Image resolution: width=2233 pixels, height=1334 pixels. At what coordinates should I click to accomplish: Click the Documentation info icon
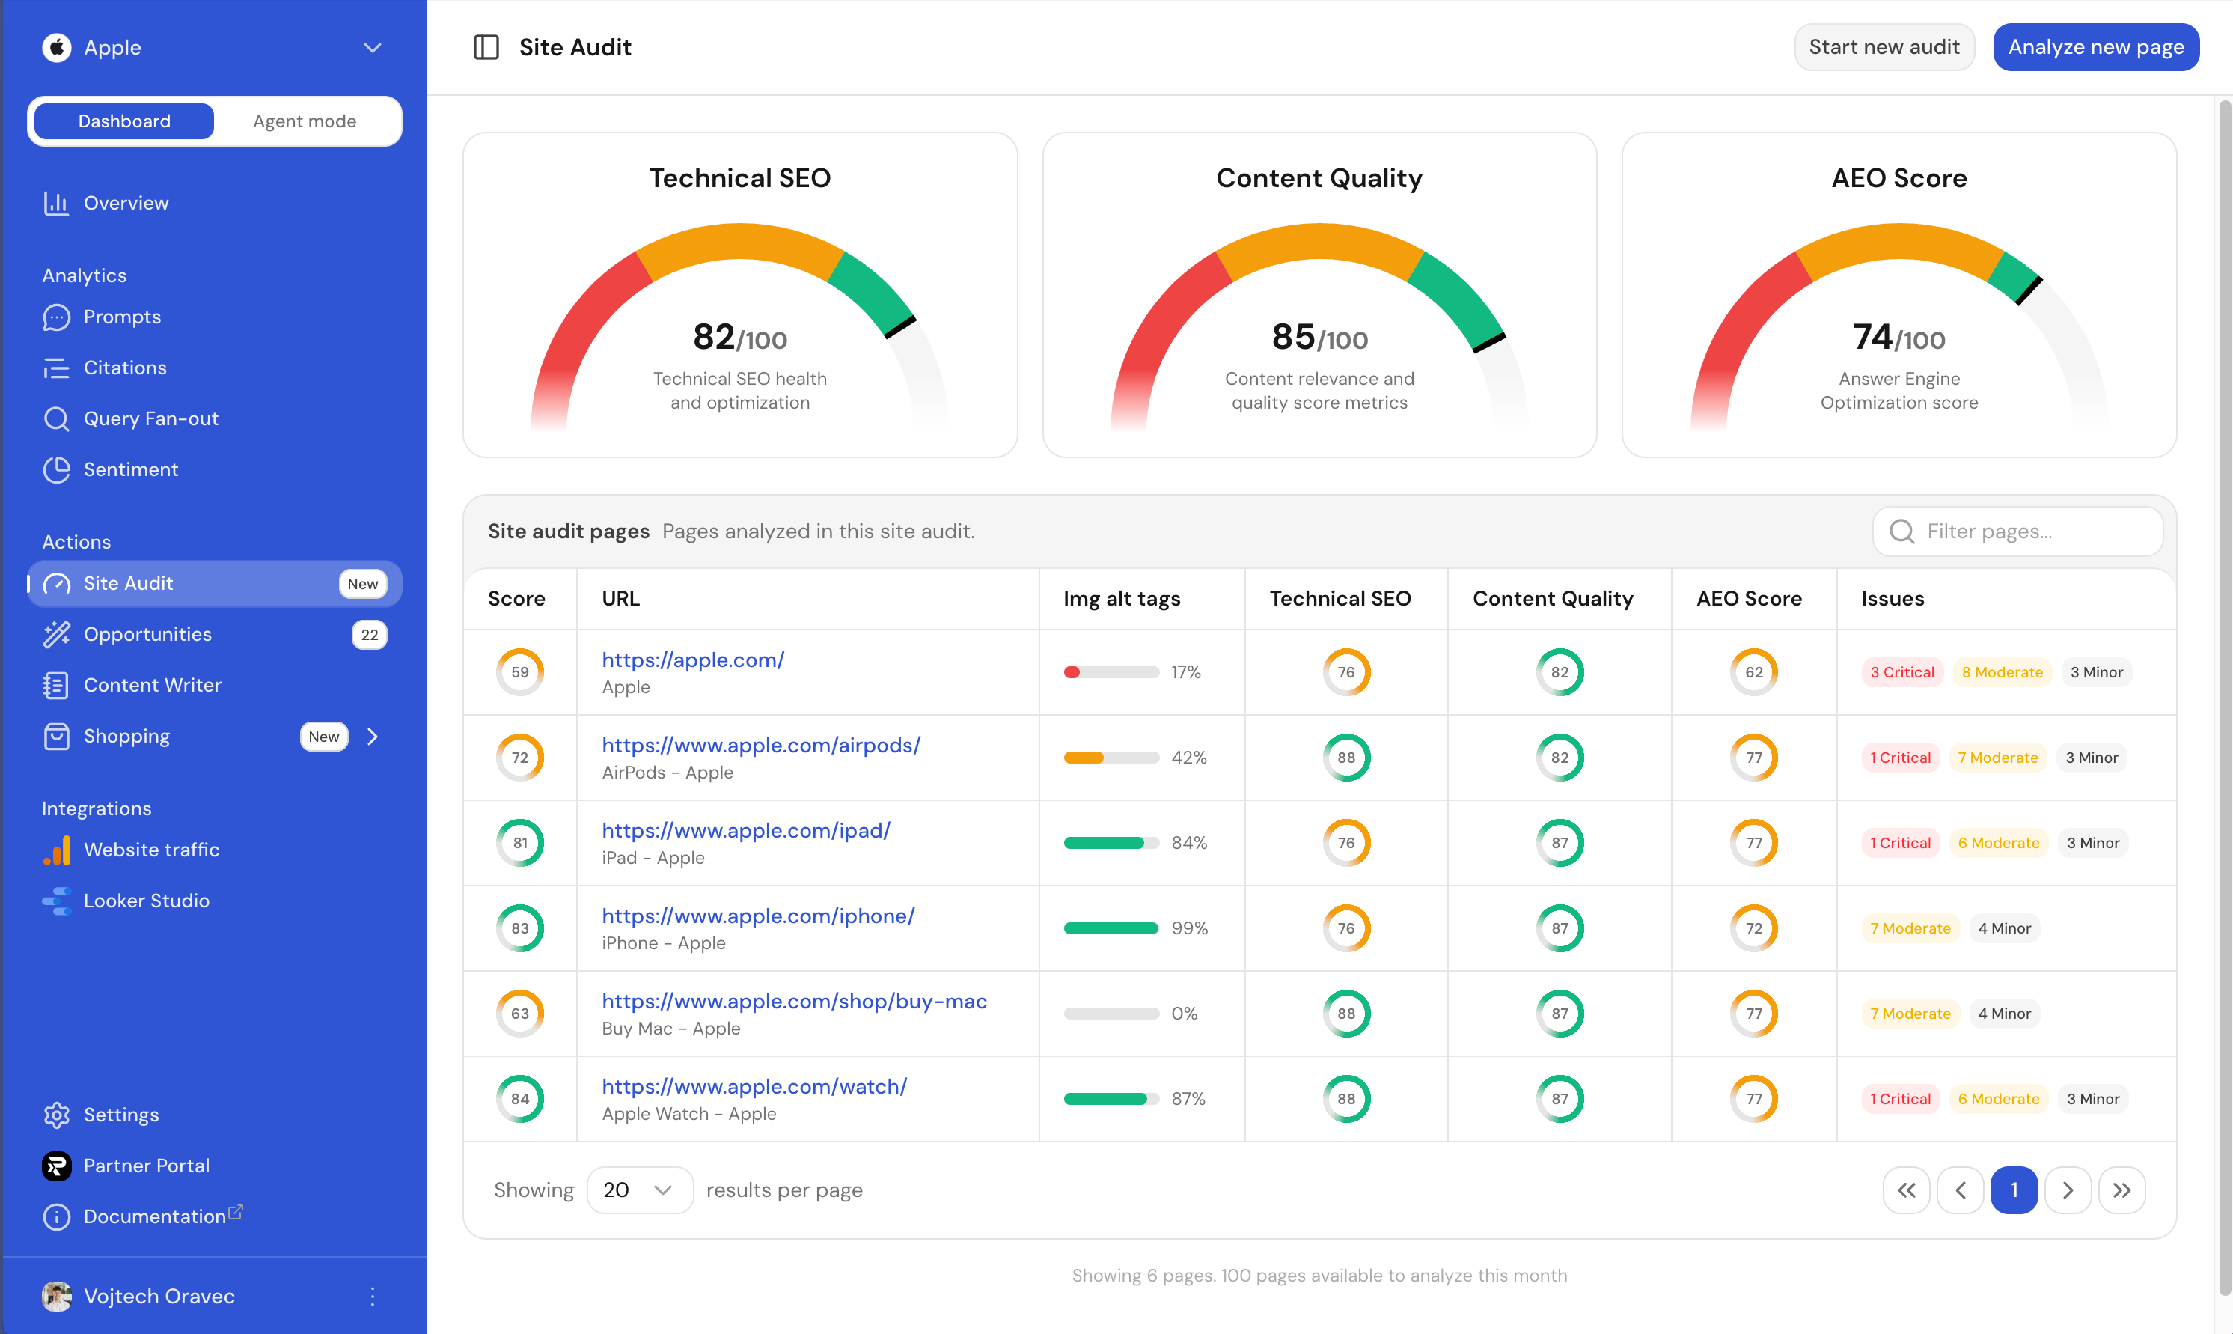57,1216
